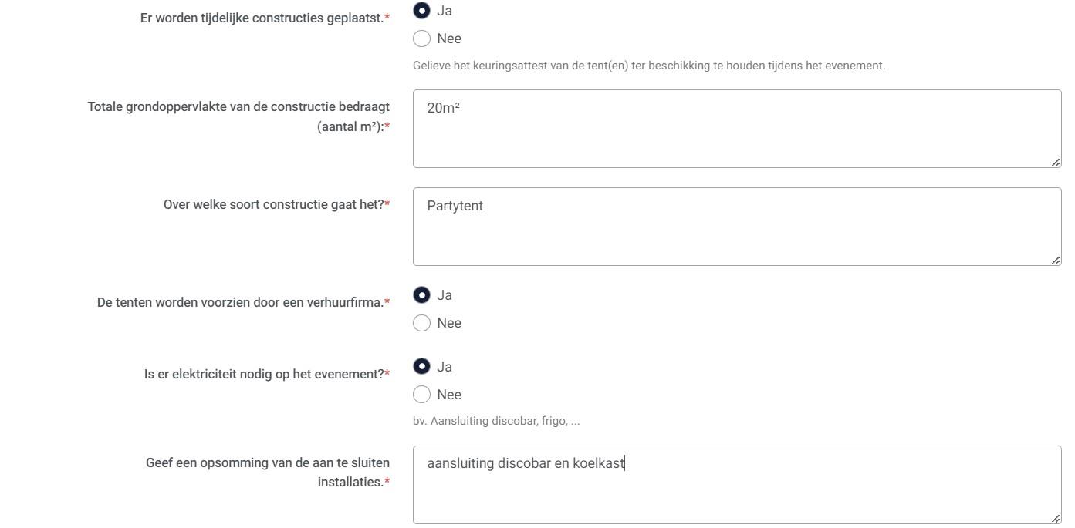The image size is (1075, 528).
Task: Click the keuringsattest helper text
Action: pyautogui.click(x=649, y=66)
